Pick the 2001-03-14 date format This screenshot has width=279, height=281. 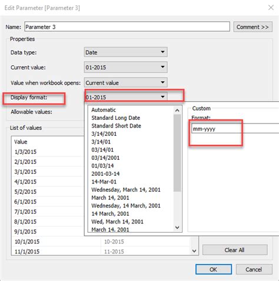coord(105,173)
